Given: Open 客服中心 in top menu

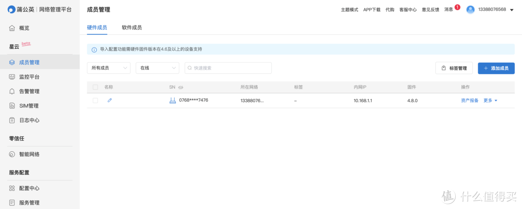Looking at the screenshot, I should point(408,10).
